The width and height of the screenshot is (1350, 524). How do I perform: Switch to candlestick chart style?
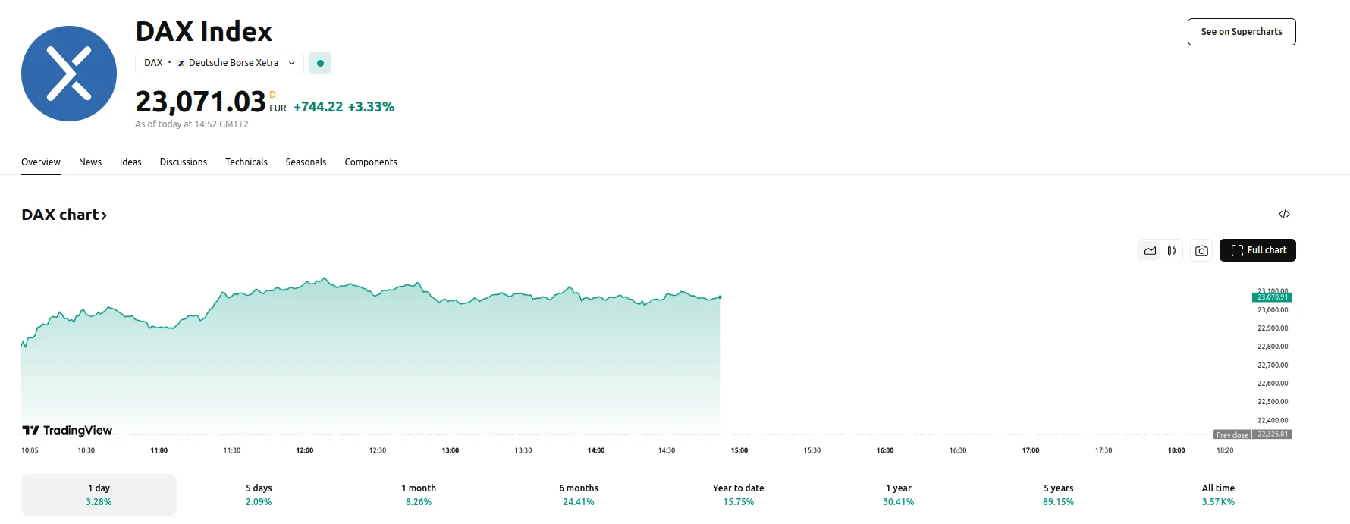(x=1172, y=250)
